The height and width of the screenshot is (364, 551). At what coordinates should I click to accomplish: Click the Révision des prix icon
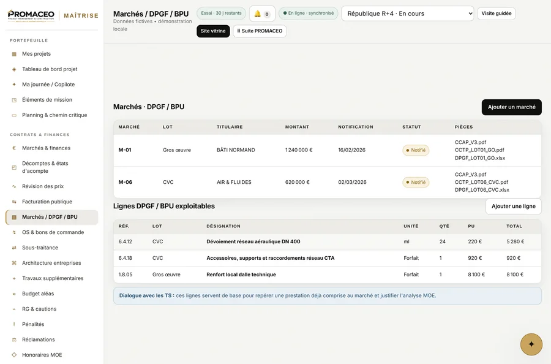click(x=14, y=186)
